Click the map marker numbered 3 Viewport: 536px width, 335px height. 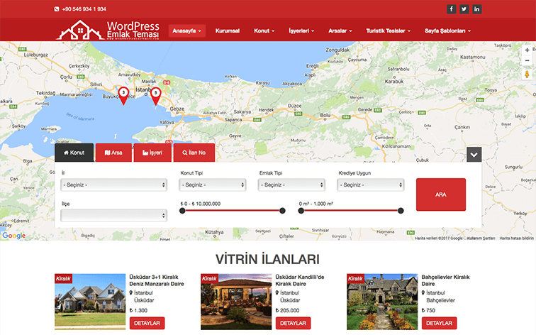(x=123, y=96)
